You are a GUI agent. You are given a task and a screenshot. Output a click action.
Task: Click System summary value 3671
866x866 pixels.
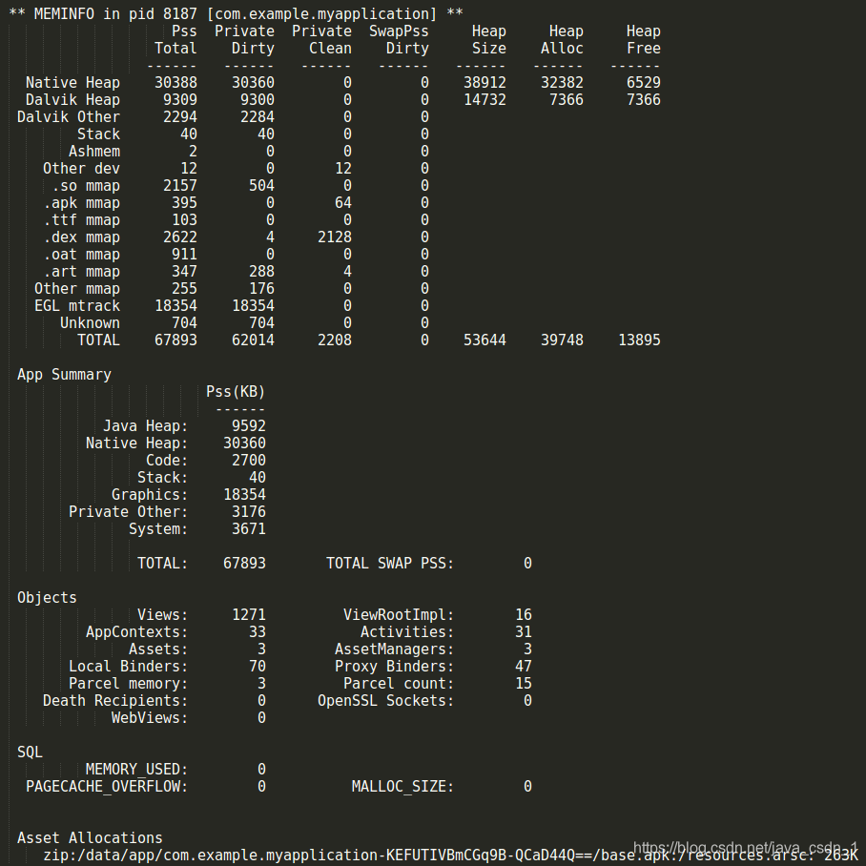coord(249,529)
